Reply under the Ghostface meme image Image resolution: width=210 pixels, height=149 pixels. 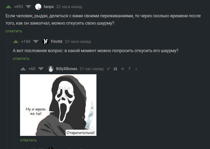[28, 140]
